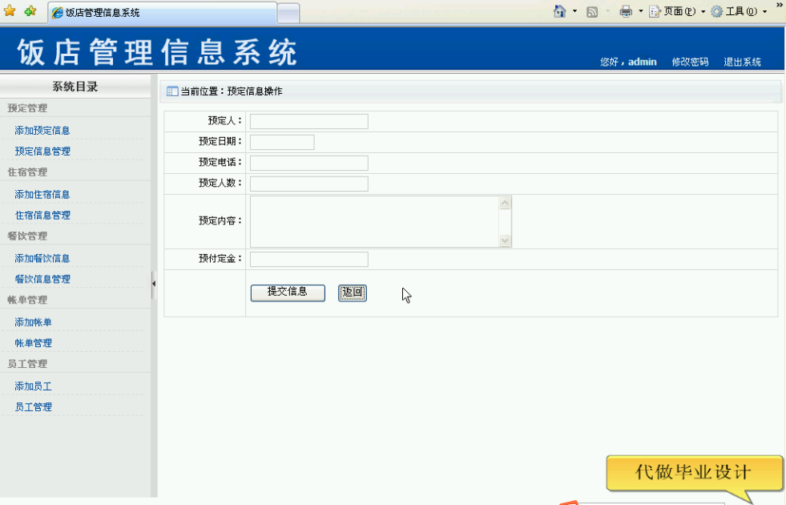Click the 退出系统 link
This screenshot has height=505, width=786.
tap(743, 63)
